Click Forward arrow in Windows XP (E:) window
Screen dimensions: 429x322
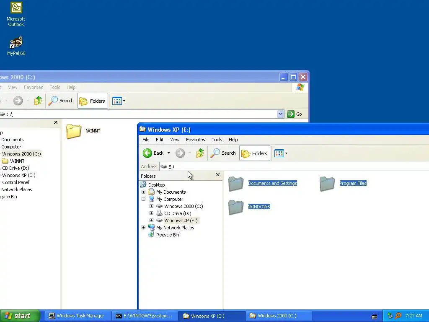click(180, 153)
